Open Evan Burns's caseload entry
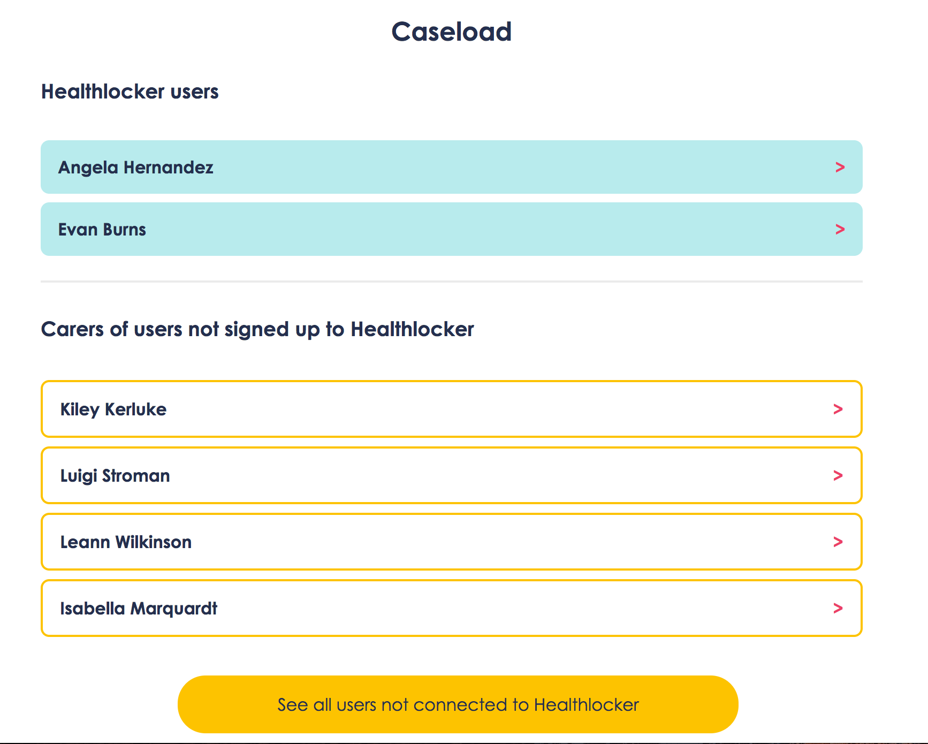This screenshot has width=928, height=744. tap(102, 229)
